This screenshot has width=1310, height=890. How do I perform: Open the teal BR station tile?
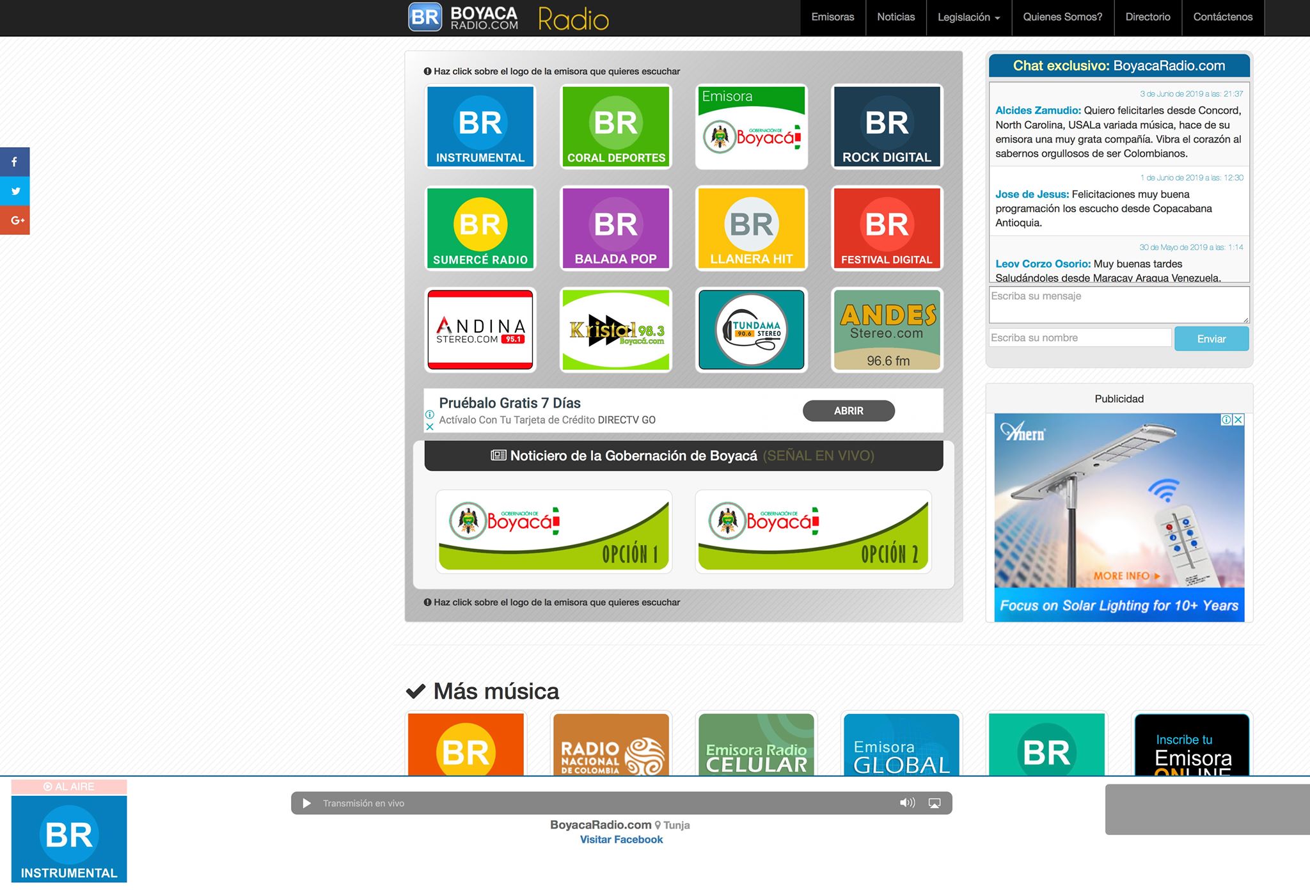(x=1046, y=744)
